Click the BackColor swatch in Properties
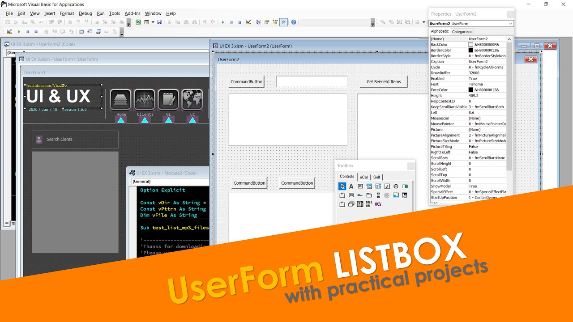 click(471, 45)
